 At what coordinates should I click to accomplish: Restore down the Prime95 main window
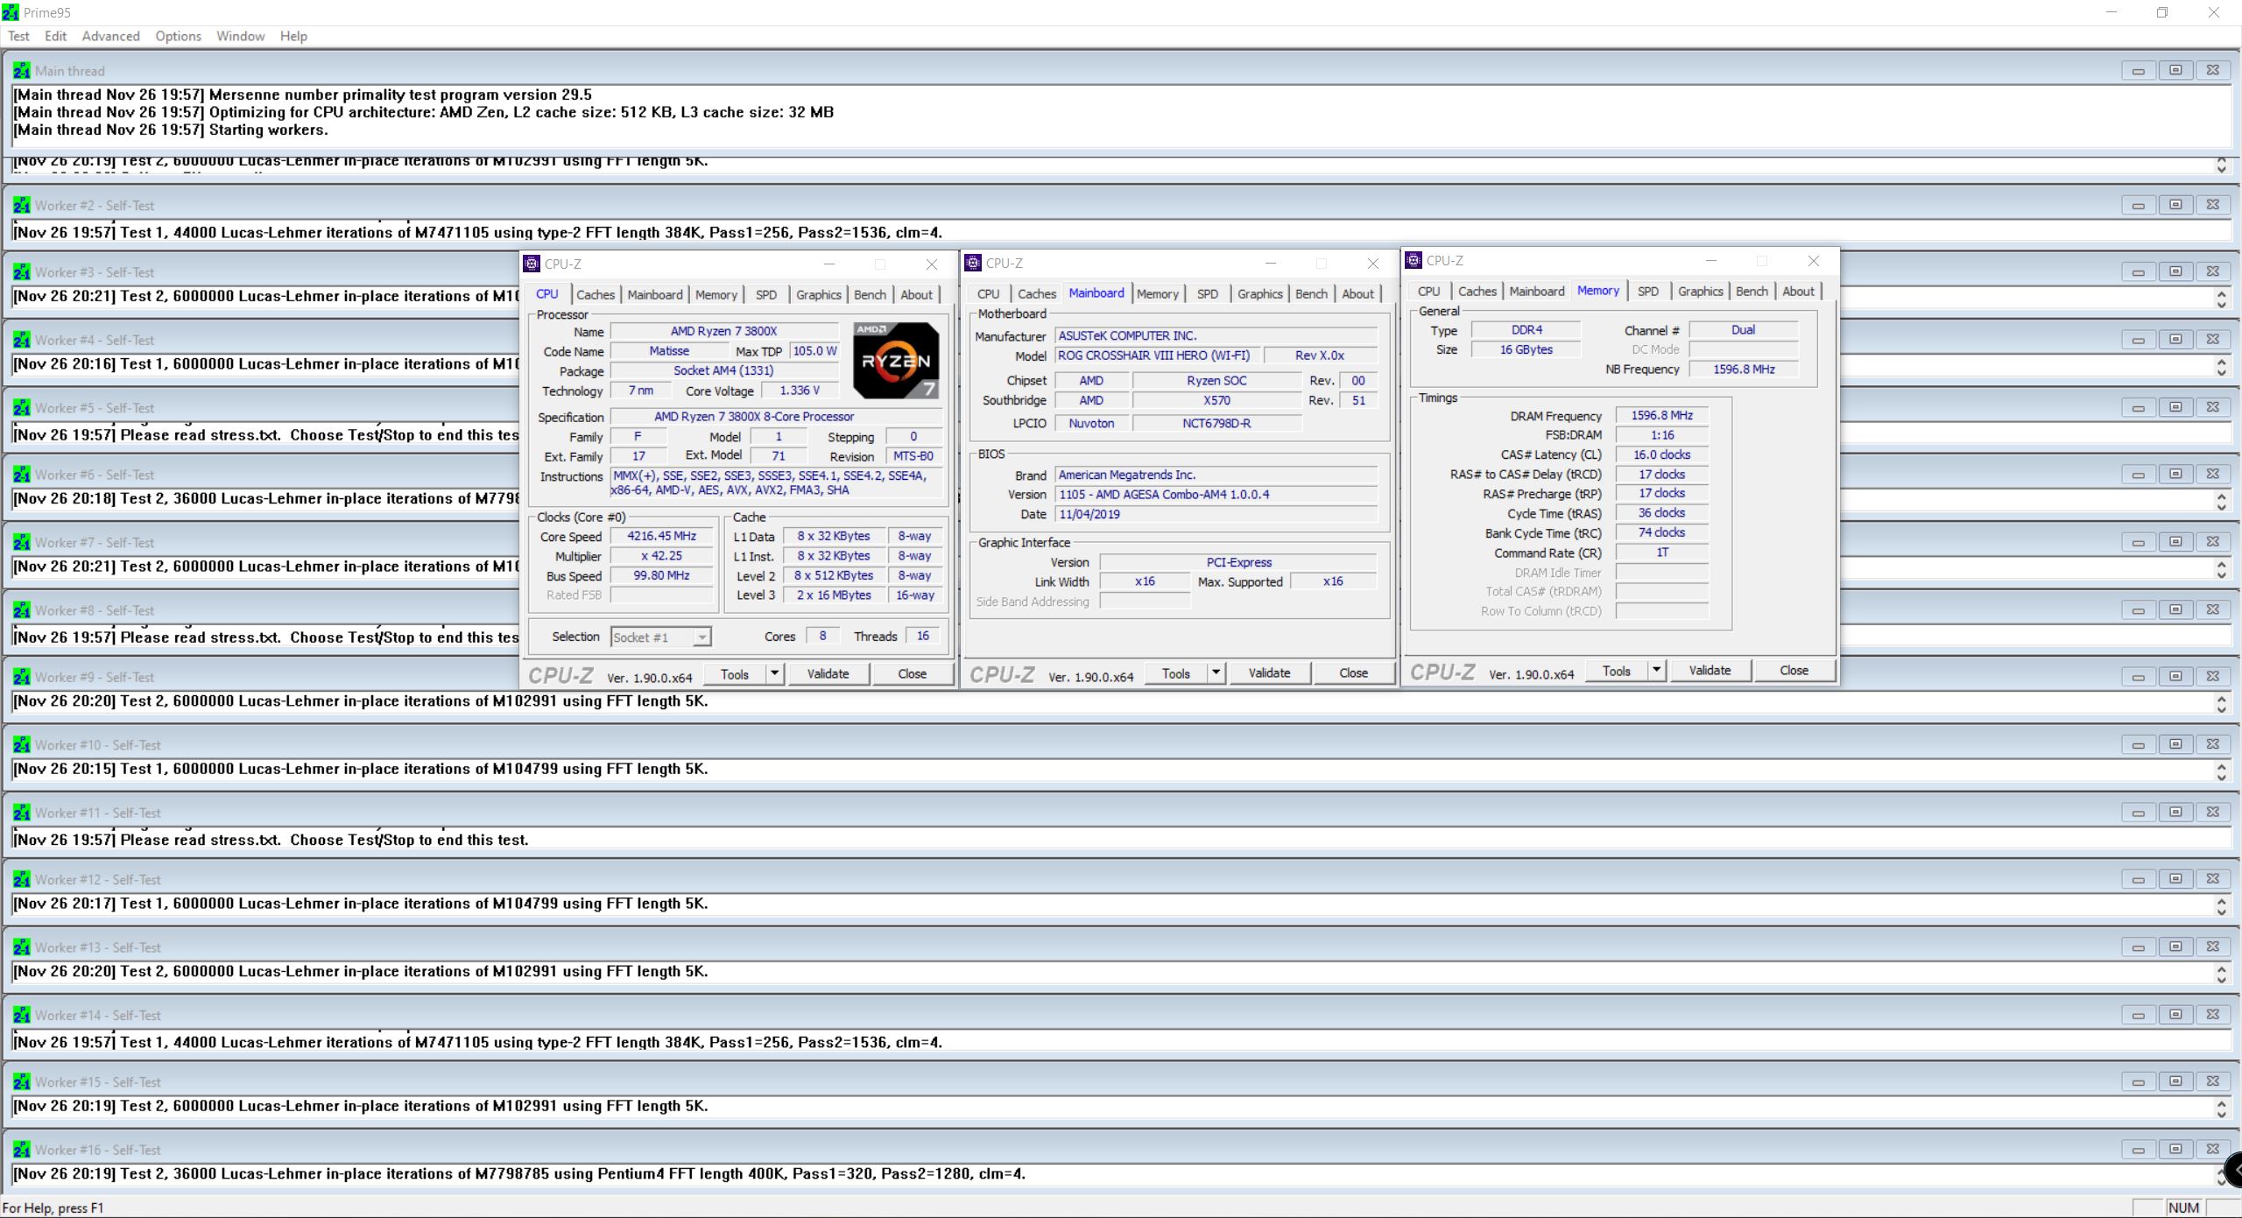click(x=2162, y=12)
